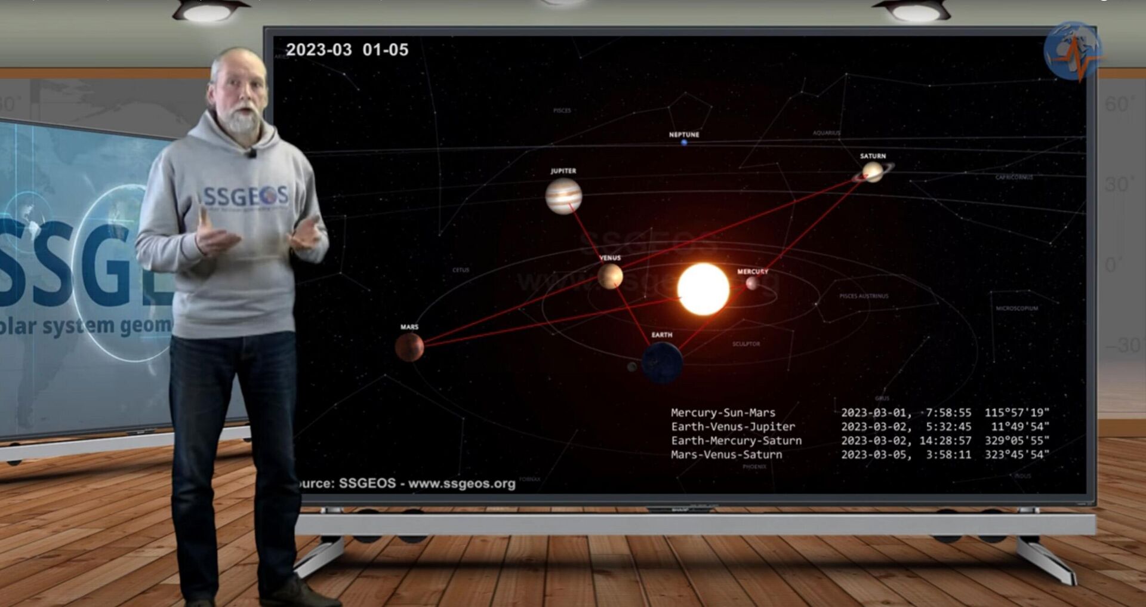Click timestamp 2023-03-02, 5:32:45
This screenshot has height=607, width=1146.
[906, 427]
